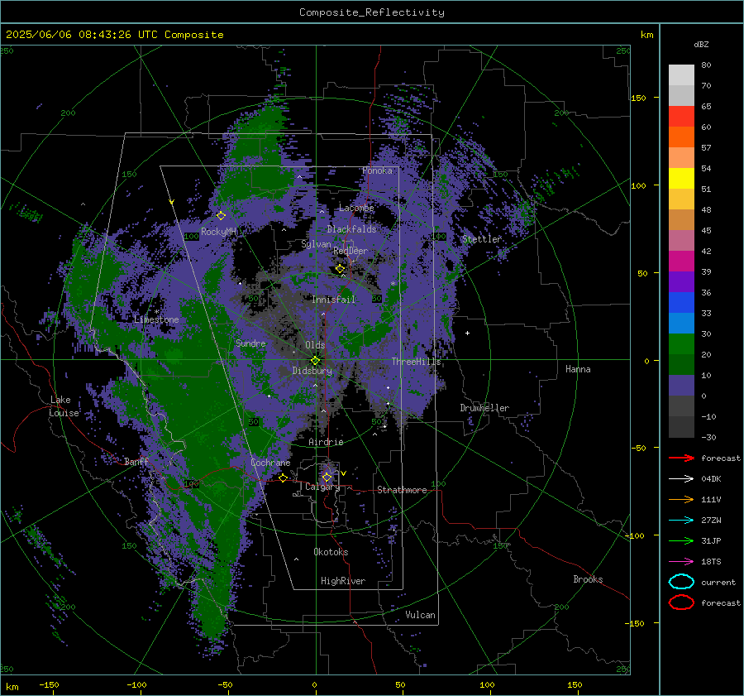Select the orange 60 dBZ color swatch
Screen dimensions: 744x696
click(681, 137)
